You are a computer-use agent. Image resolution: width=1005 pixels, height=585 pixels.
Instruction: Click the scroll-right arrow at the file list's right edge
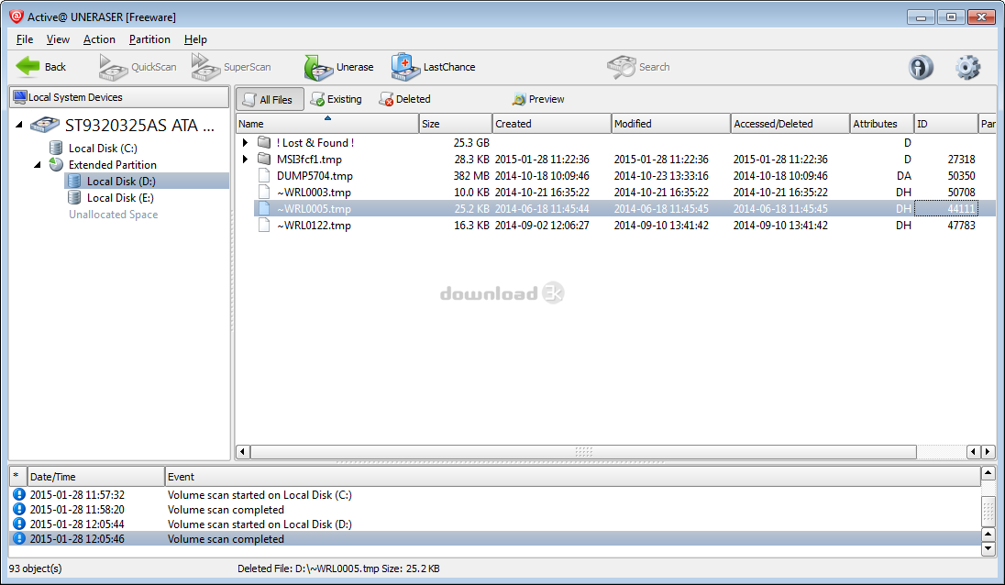[988, 452]
